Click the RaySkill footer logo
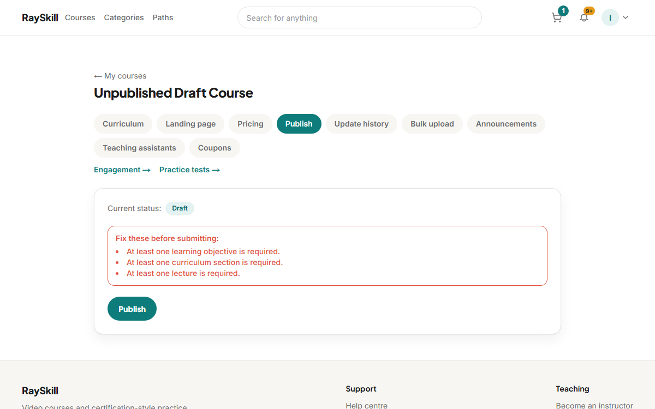Screen dimensions: 655x409 point(40,391)
